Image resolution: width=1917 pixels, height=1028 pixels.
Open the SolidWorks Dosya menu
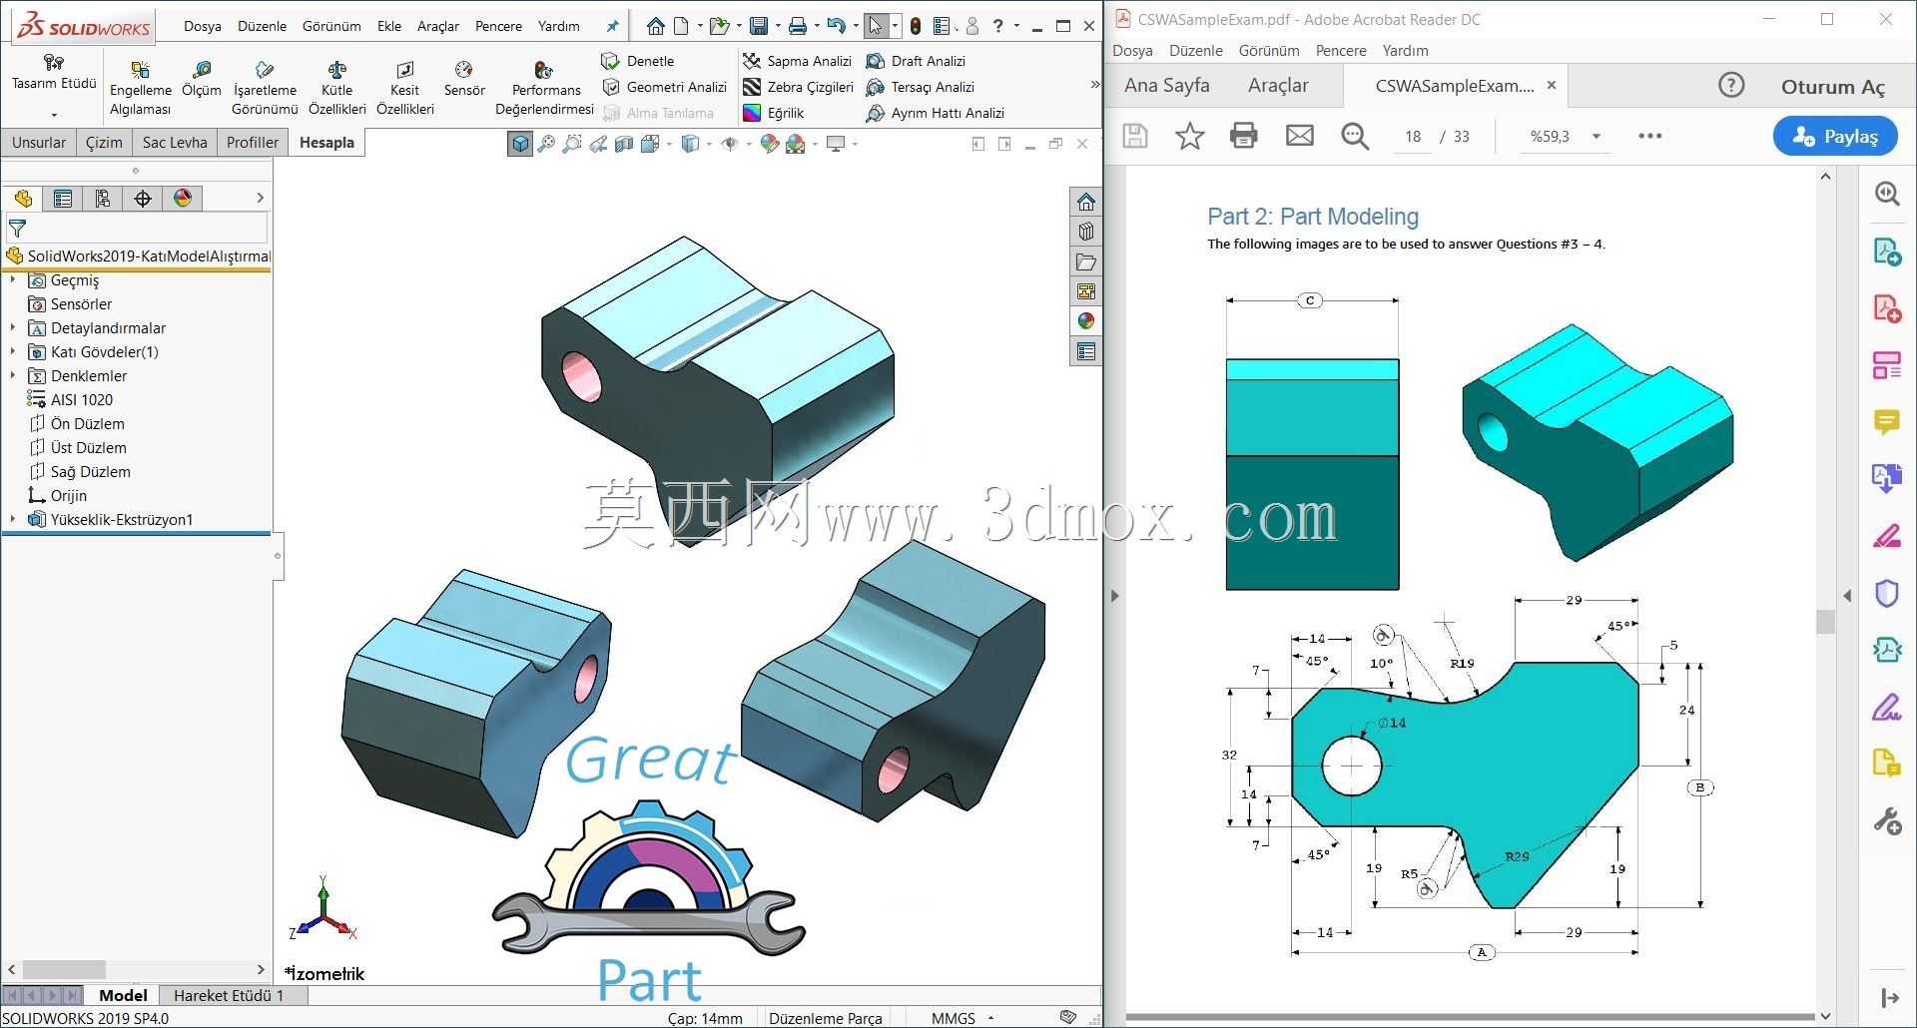coord(203,26)
